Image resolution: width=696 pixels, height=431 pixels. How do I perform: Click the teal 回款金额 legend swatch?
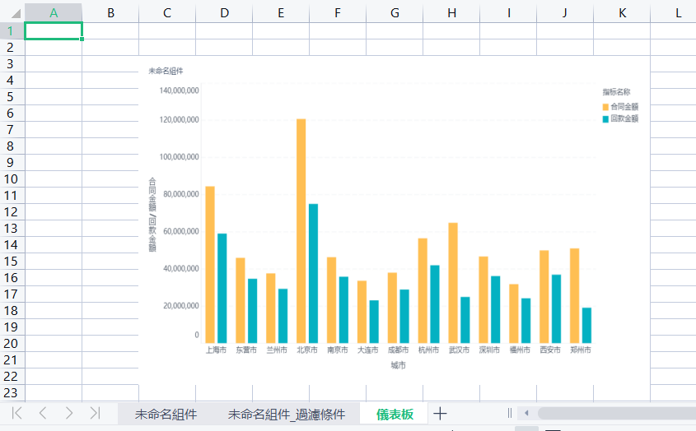pyautogui.click(x=605, y=118)
